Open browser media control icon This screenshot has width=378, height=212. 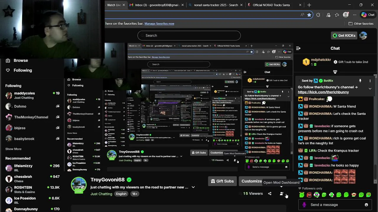pyautogui.click(x=328, y=15)
